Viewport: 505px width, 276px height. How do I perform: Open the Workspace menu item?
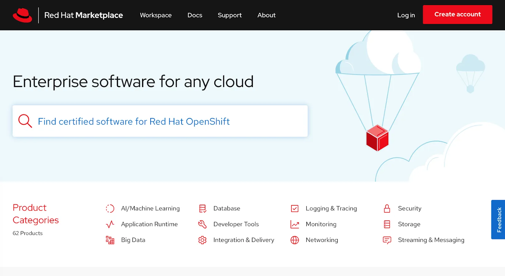156,15
